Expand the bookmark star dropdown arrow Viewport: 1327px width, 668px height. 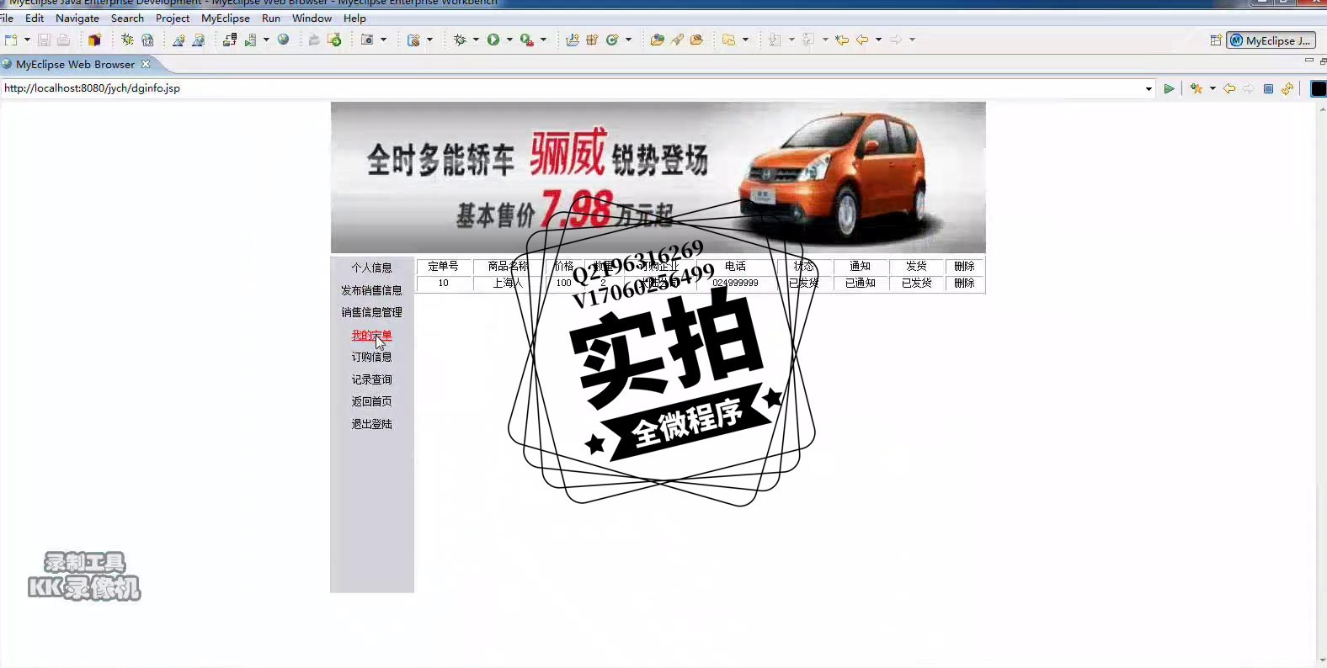click(1212, 88)
